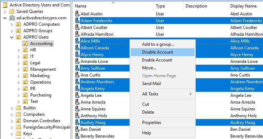
Task: Expand the IT organizational unit
Action: click(x=19, y=57)
